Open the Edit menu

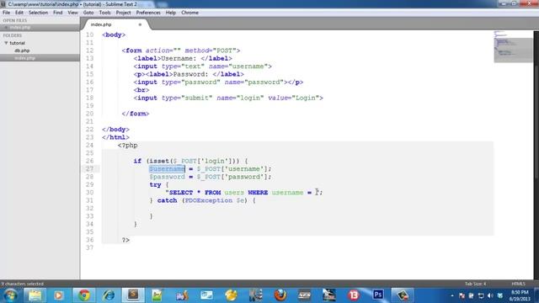point(19,13)
